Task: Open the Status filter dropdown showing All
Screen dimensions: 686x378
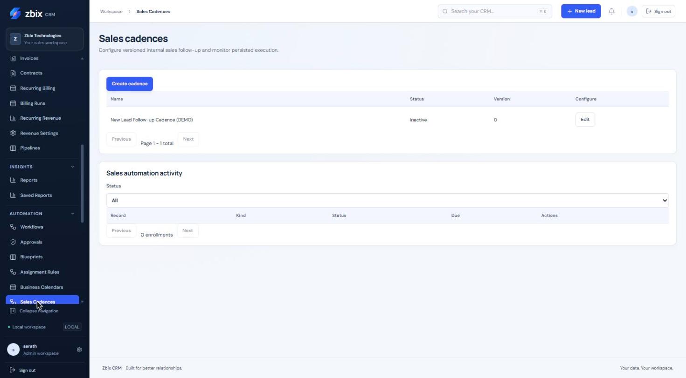Action: pyautogui.click(x=388, y=200)
